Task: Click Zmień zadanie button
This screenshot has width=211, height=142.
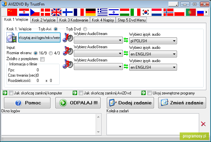Action: (182, 103)
